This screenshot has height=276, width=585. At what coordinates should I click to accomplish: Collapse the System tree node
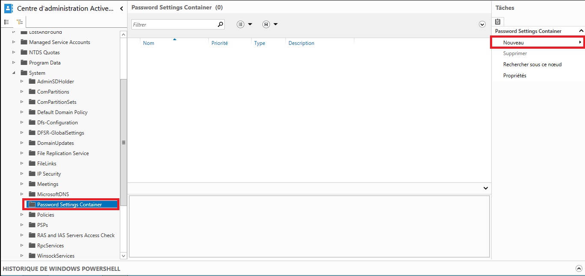pos(14,73)
